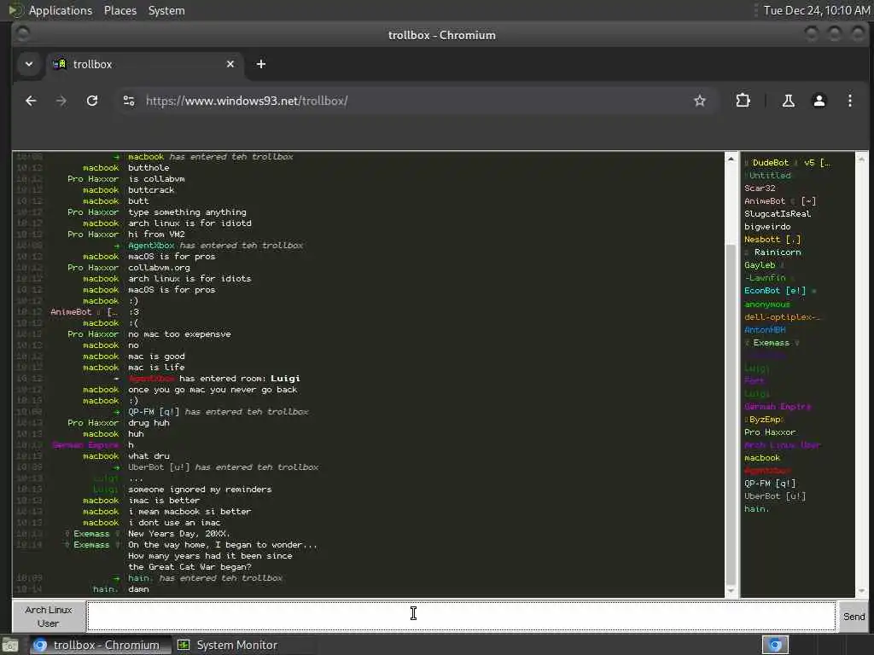
Task: Select Nesbott in user list
Action: click(x=772, y=240)
